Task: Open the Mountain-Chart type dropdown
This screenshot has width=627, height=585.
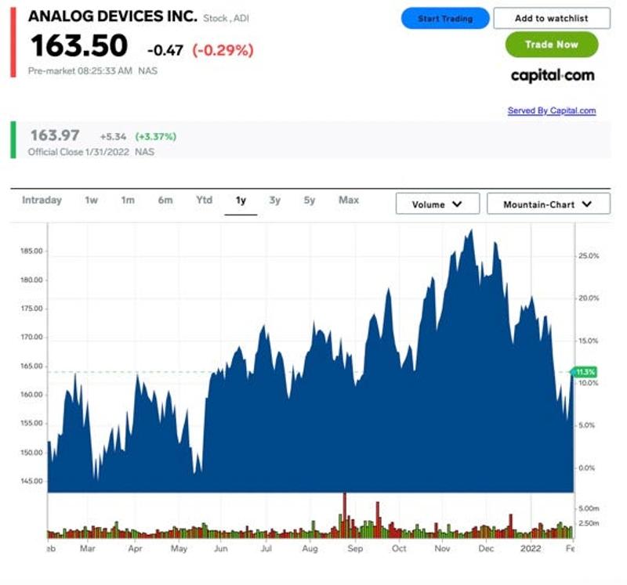Action: click(x=548, y=204)
